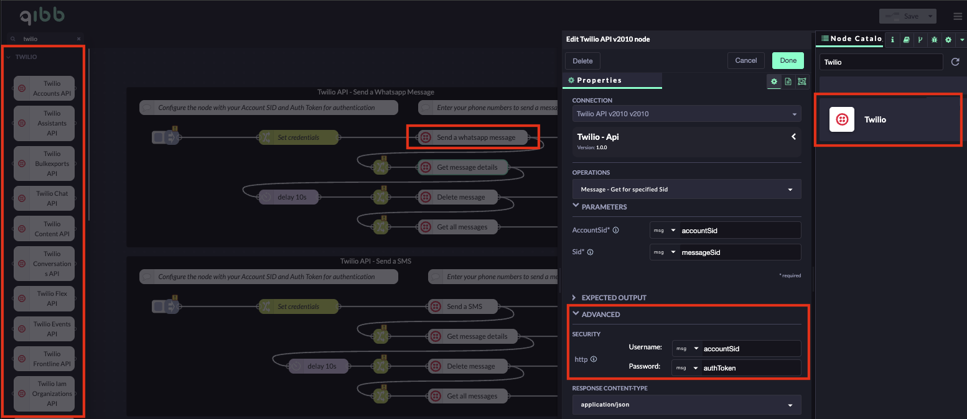
Task: Click the refresh icon beside catalog search
Action: (x=955, y=62)
